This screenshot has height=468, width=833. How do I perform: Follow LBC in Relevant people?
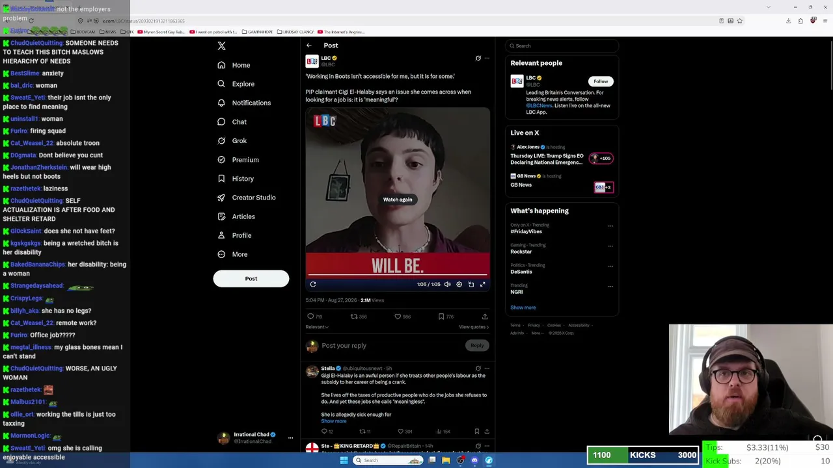pyautogui.click(x=601, y=81)
